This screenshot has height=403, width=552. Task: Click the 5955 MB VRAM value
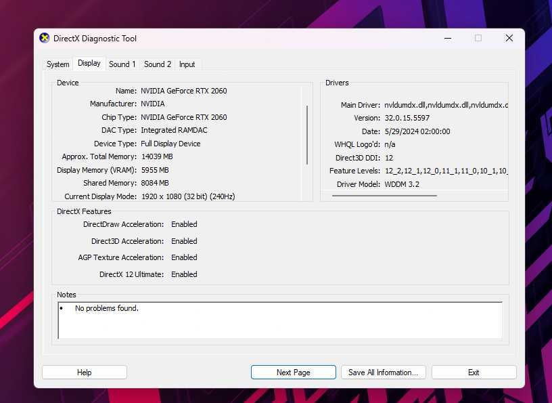(x=155, y=170)
